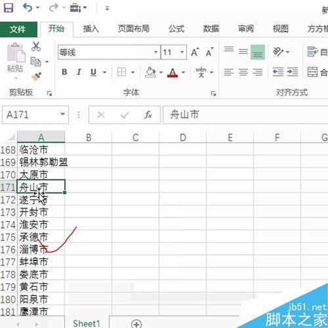
Task: Click the Merge cells icon
Action: 312,72
